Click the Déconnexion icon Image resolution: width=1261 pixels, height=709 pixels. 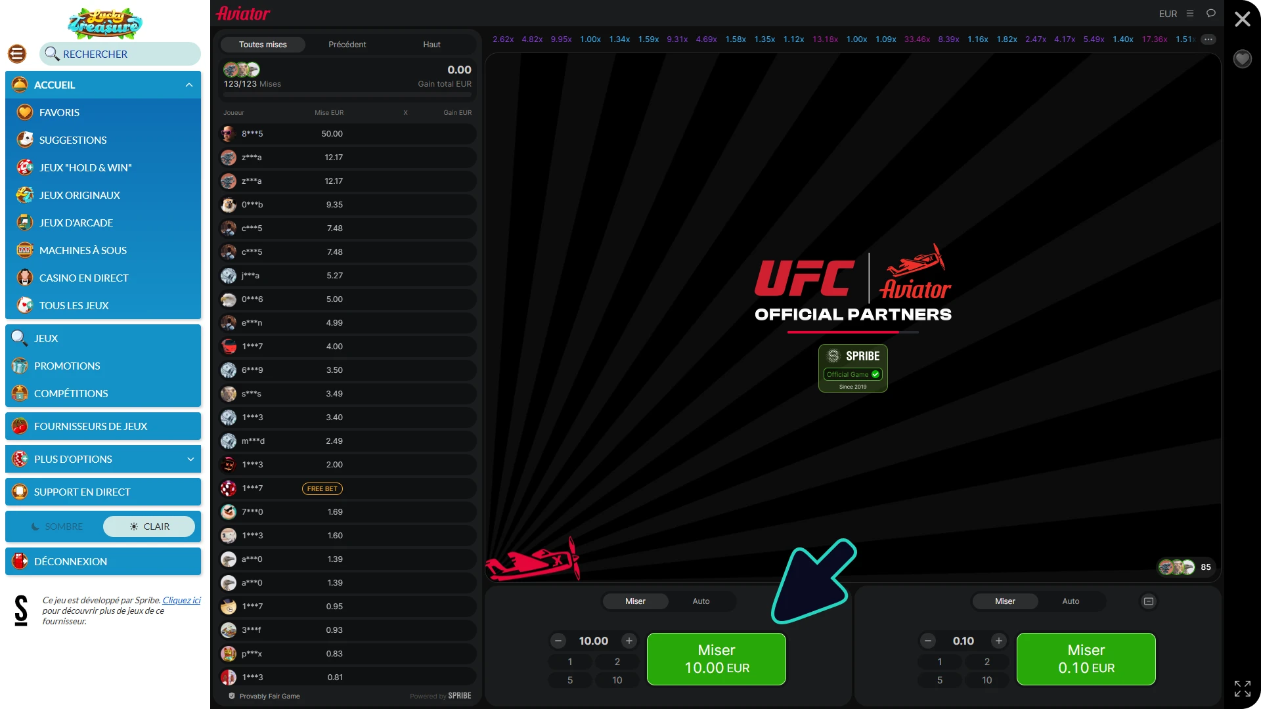[x=20, y=561]
